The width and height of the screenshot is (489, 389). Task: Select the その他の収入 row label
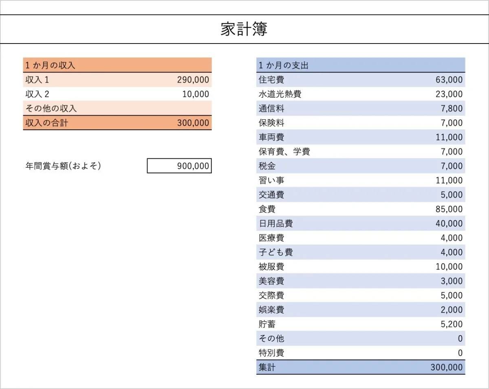click(x=51, y=109)
